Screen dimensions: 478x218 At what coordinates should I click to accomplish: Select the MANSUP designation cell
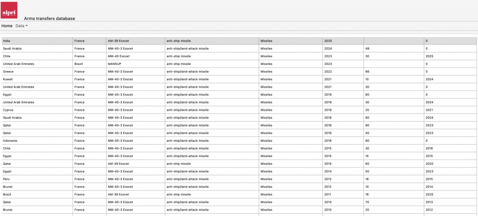coord(135,64)
